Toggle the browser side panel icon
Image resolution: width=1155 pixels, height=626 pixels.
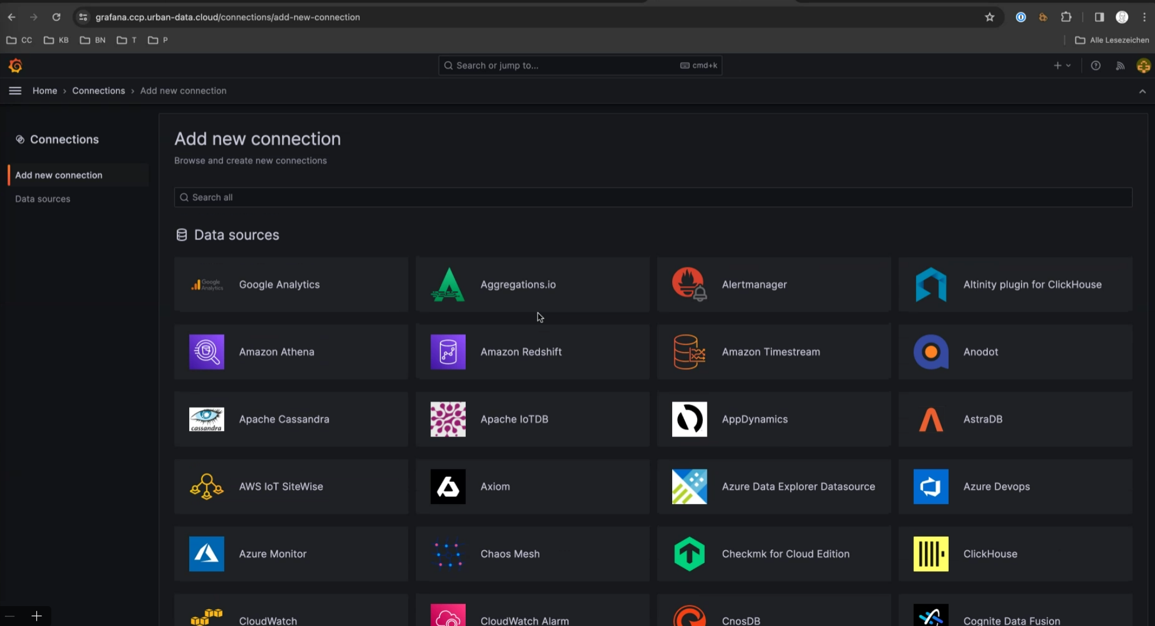1099,17
